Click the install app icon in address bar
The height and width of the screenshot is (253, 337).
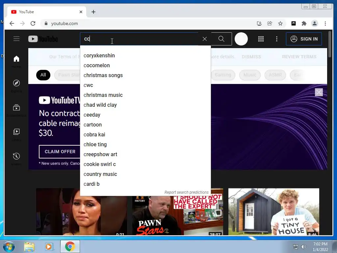click(259, 23)
